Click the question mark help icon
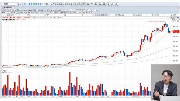Viewport: 180px width, 101px height. pos(38,4)
